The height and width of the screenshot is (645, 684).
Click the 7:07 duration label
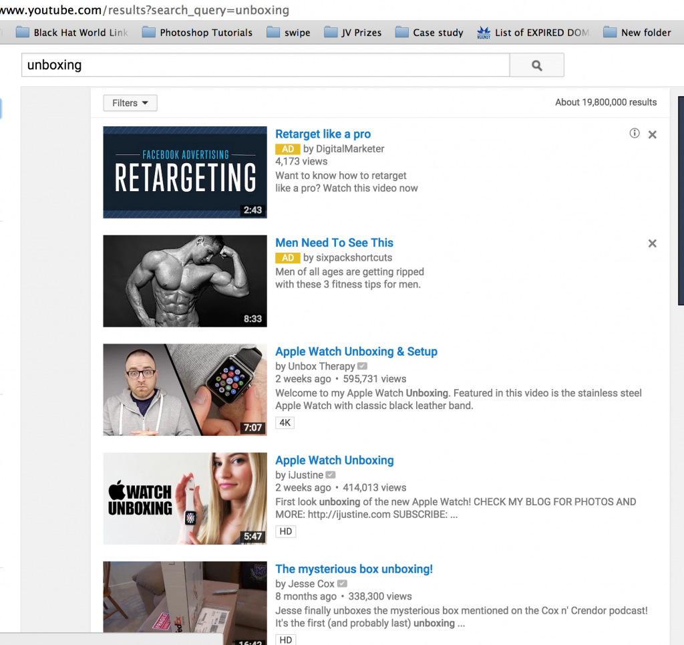[252, 427]
